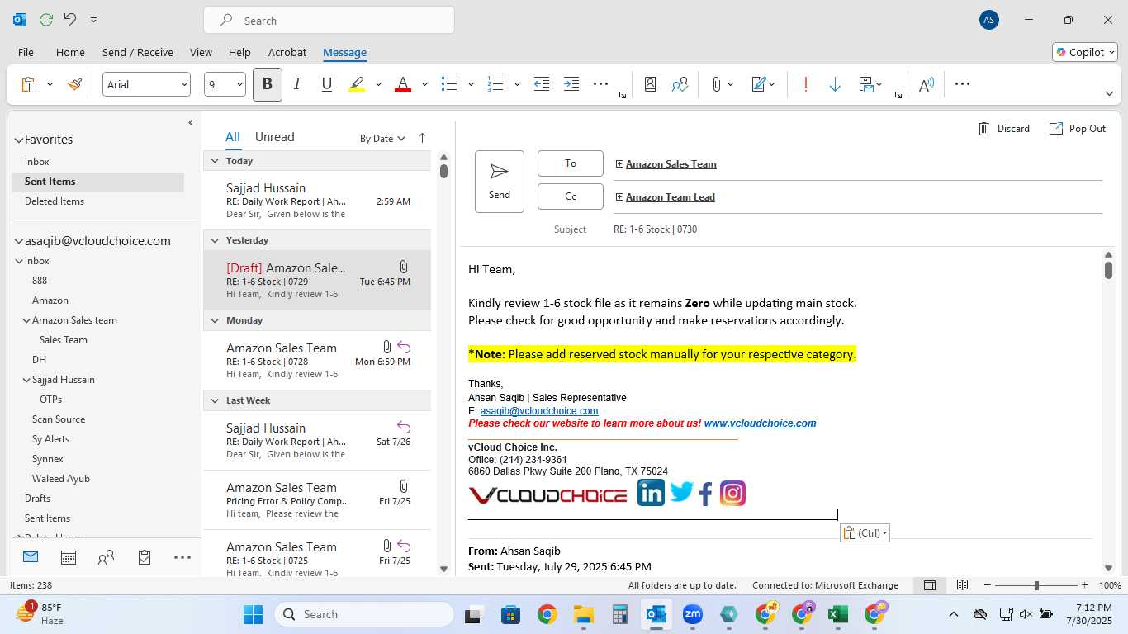1128x634 pixels.
Task: Insert a bulleted list
Action: click(x=449, y=84)
